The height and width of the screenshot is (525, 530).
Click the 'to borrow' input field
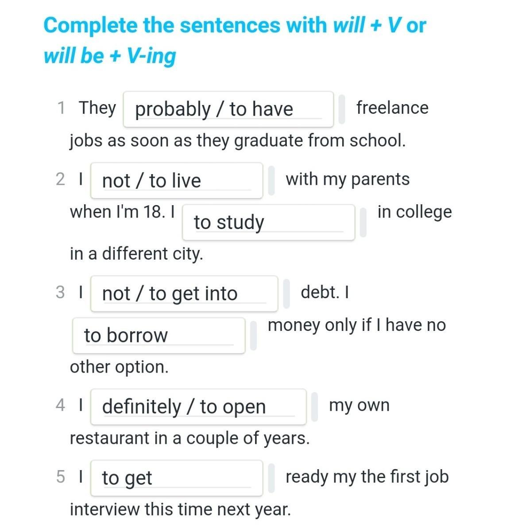159,335
